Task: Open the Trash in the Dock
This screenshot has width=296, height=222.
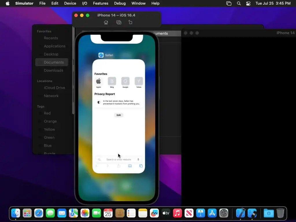Action: [280, 213]
